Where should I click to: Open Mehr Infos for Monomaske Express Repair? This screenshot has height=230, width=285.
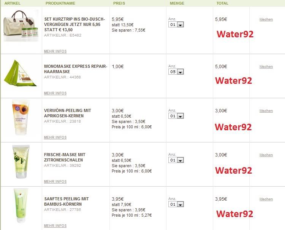[x=55, y=93]
